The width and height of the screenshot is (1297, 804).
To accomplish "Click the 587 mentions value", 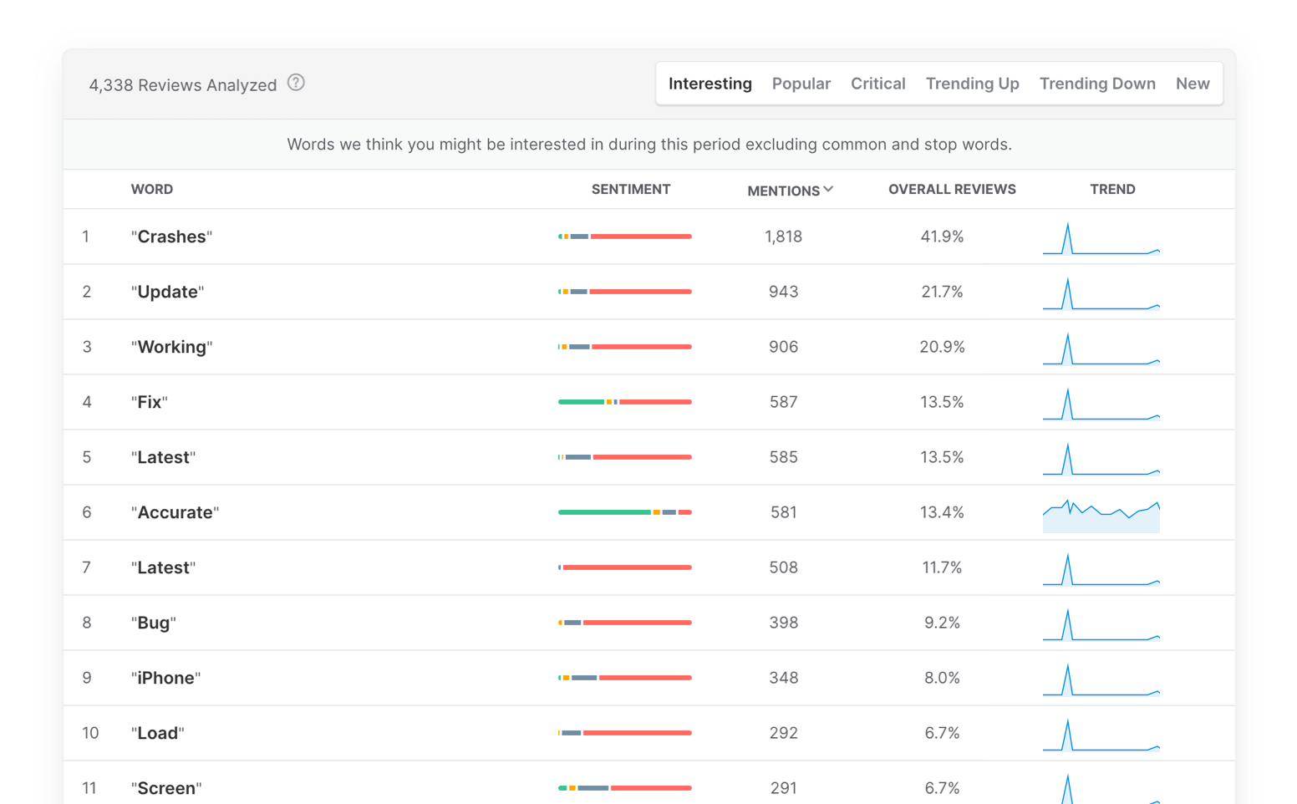I will point(783,402).
